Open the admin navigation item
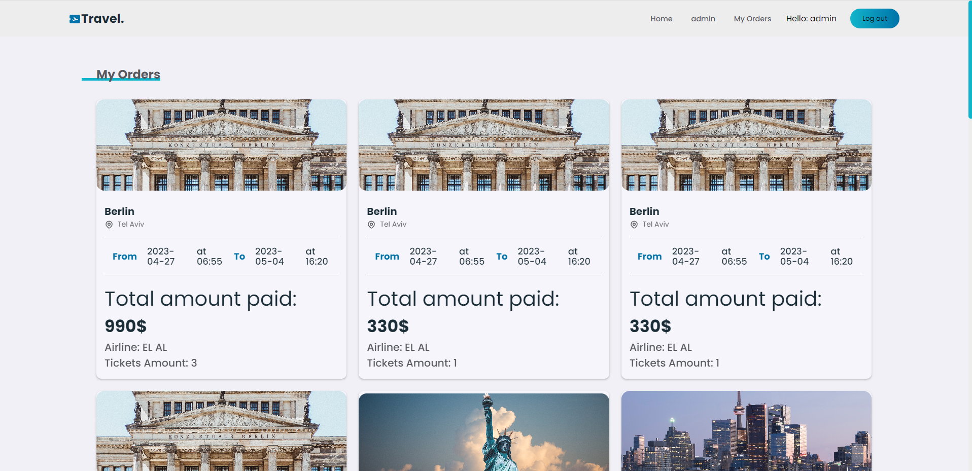Image resolution: width=972 pixels, height=471 pixels. click(x=703, y=19)
